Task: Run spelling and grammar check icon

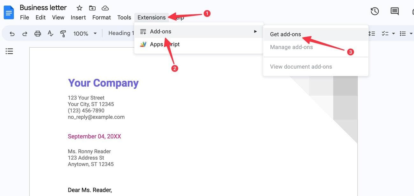Action: pyautogui.click(x=50, y=33)
